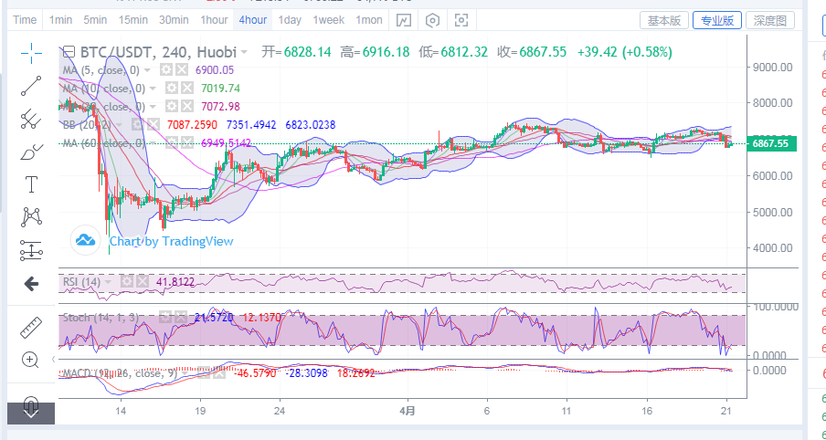
Task: Expand the MA (10, close, 0) dropdown arrow
Action: (152, 89)
